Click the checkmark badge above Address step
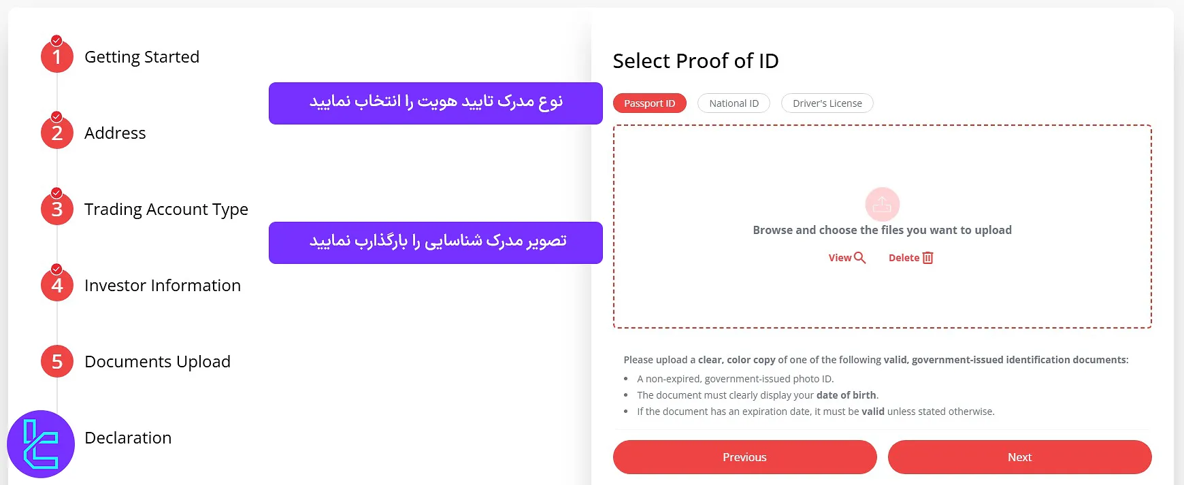The height and width of the screenshot is (485, 1184). click(x=56, y=115)
